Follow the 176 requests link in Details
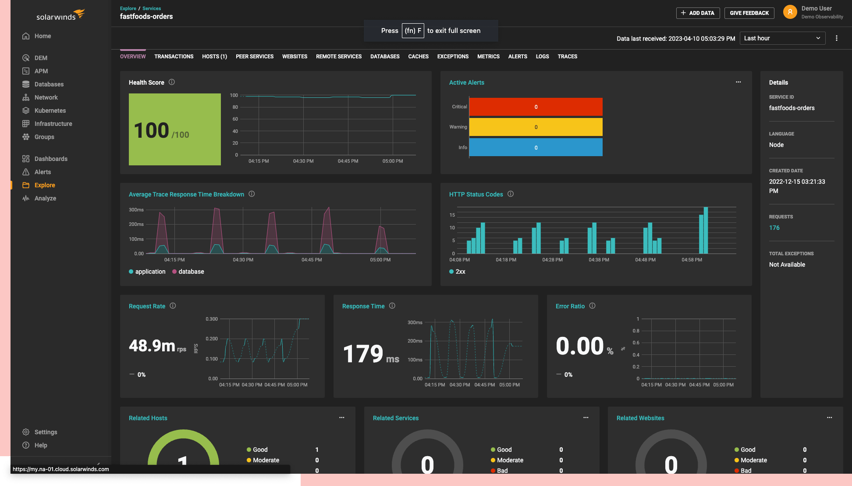Viewport: 852px width, 486px height. (774, 228)
